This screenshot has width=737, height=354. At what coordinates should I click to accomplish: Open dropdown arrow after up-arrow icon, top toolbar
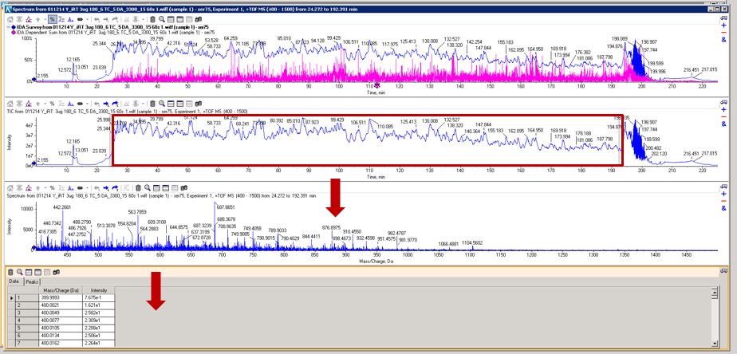[45, 19]
